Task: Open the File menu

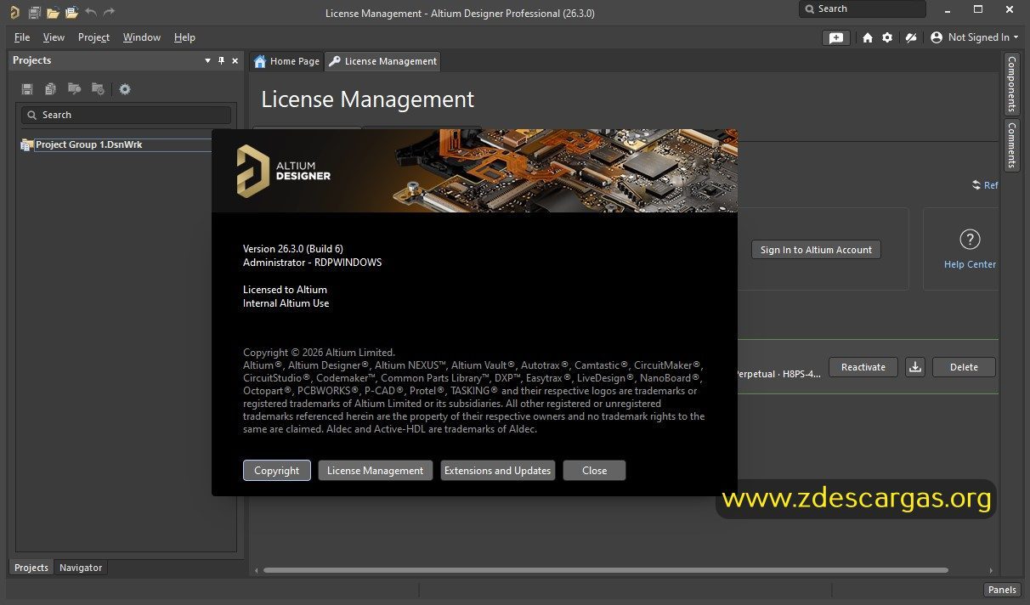Action: (22, 37)
